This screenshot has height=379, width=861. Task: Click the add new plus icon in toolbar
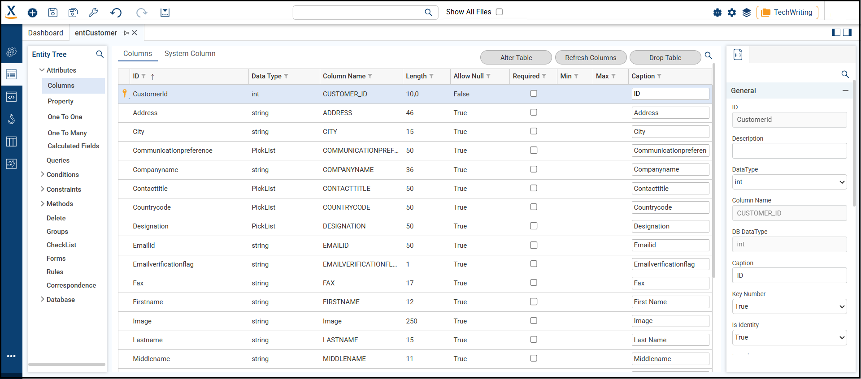(33, 13)
